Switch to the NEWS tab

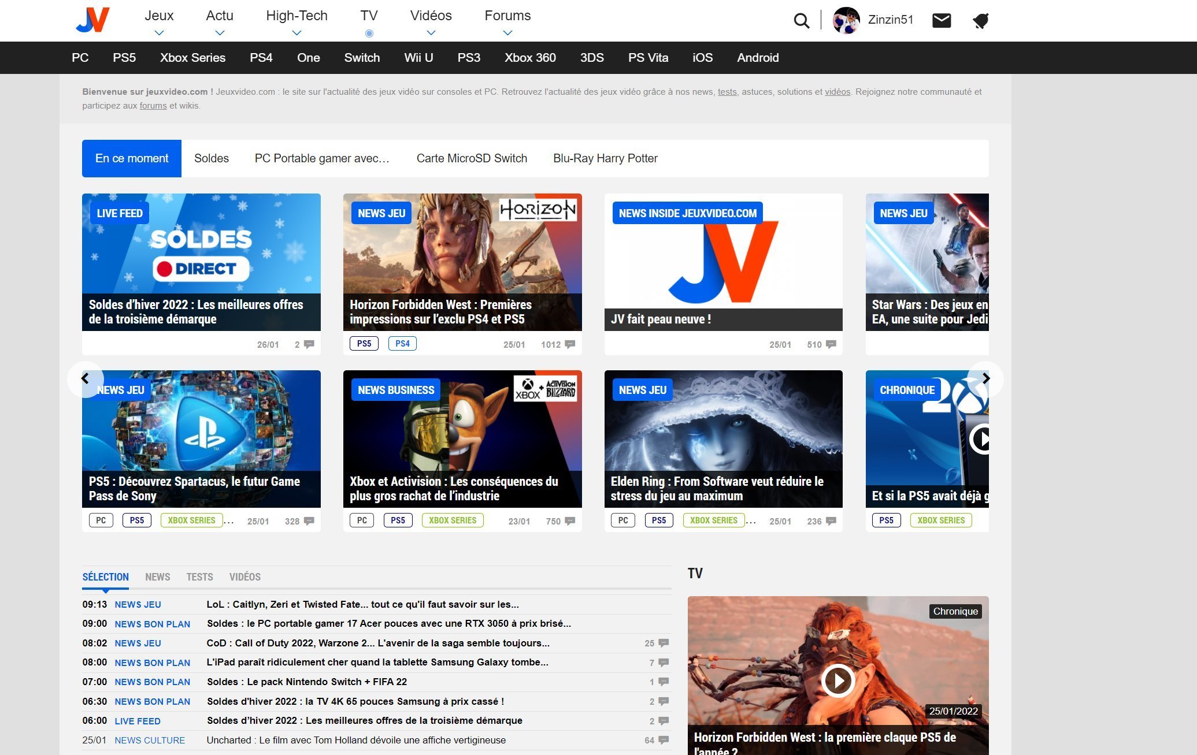pos(157,577)
